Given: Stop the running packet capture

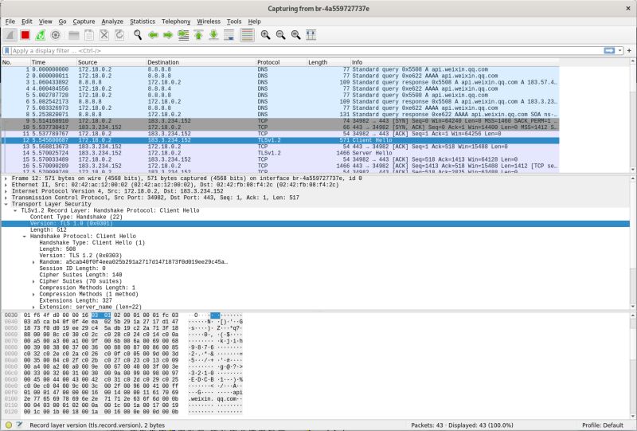Looking at the screenshot, I should [x=25, y=35].
